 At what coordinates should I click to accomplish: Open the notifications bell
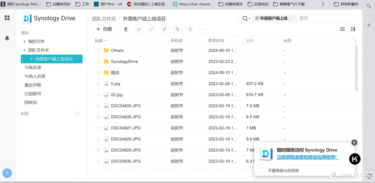7,38
